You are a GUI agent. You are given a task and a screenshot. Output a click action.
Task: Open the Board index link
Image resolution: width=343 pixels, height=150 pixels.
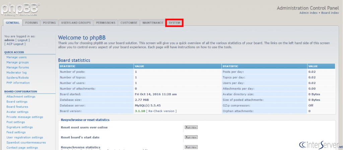click(x=330, y=13)
